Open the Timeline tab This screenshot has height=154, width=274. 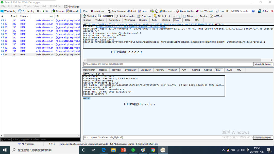201,16
